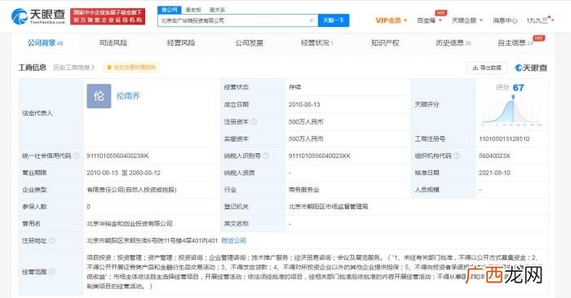Switch to the 知识产权 tab
The image size is (571, 298).
385,43
